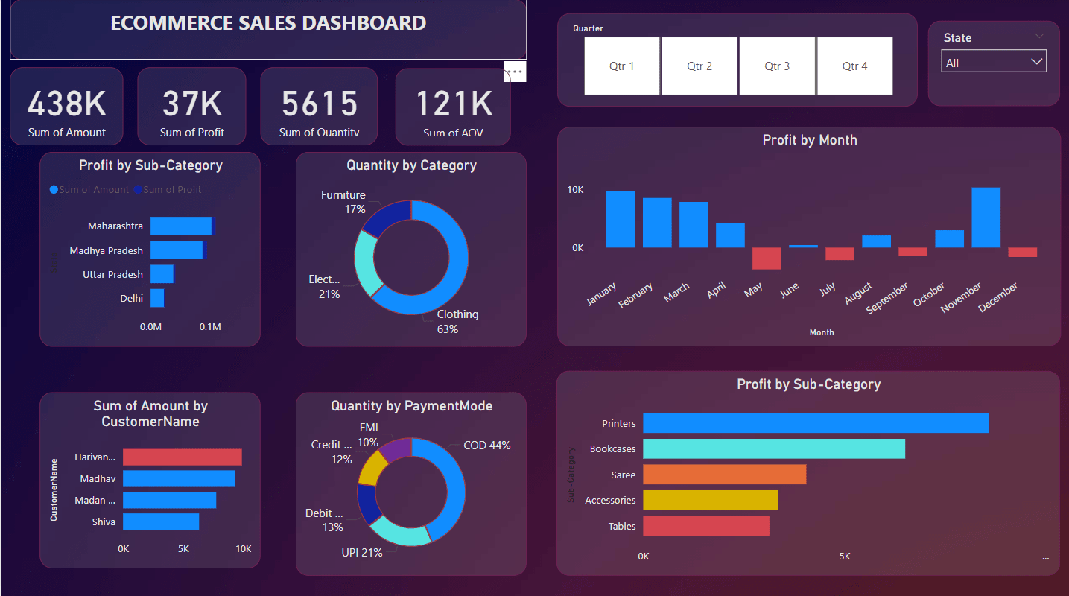This screenshot has width=1069, height=596.
Task: Select the 37K Sum of Profit card
Action: click(191, 107)
